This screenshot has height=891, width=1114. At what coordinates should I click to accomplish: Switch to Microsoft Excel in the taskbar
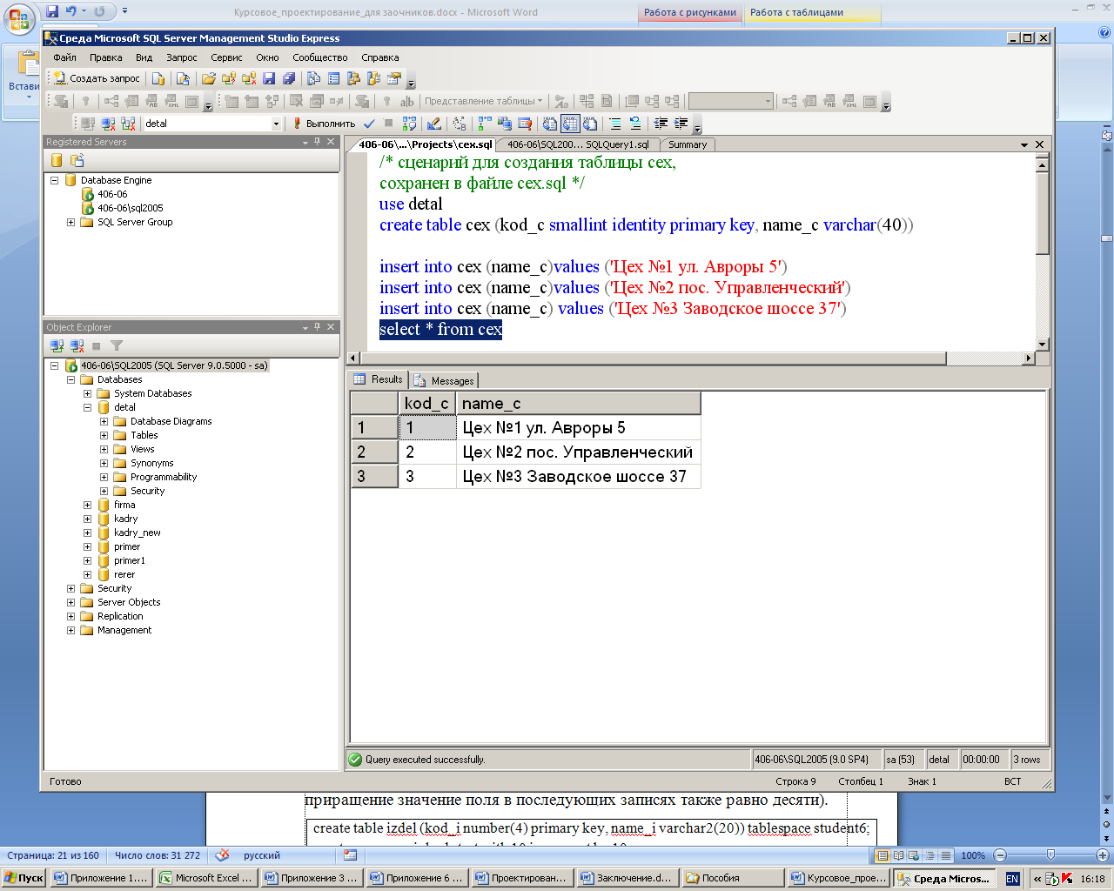pyautogui.click(x=207, y=878)
